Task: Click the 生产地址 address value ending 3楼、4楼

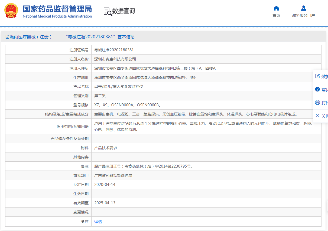Action: coord(145,77)
